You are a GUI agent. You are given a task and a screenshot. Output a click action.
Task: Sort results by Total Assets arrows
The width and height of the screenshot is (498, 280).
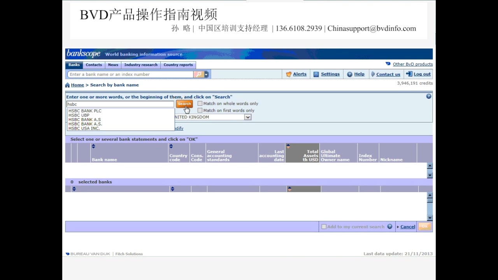pos(288,146)
